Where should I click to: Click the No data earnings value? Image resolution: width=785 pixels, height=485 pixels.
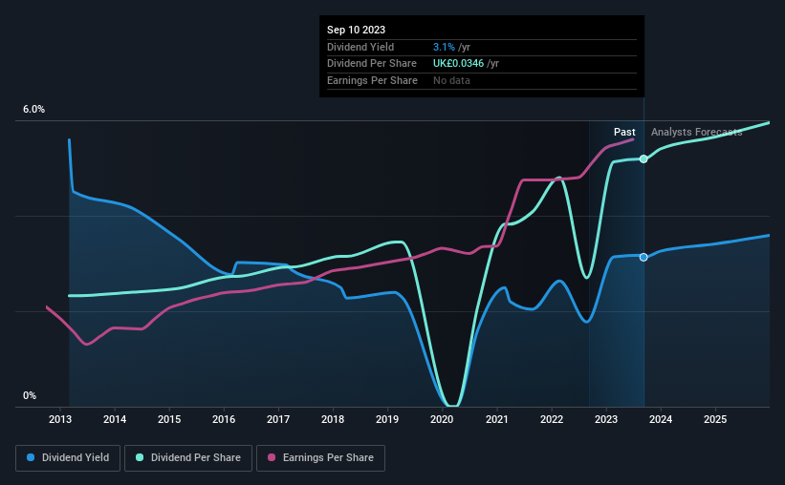tap(451, 80)
